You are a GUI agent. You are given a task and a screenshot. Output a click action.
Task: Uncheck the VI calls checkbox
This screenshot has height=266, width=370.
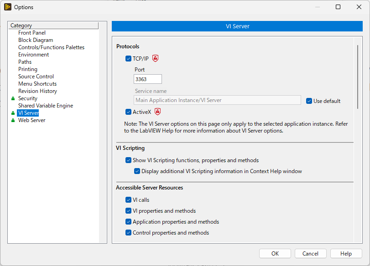[x=128, y=200]
